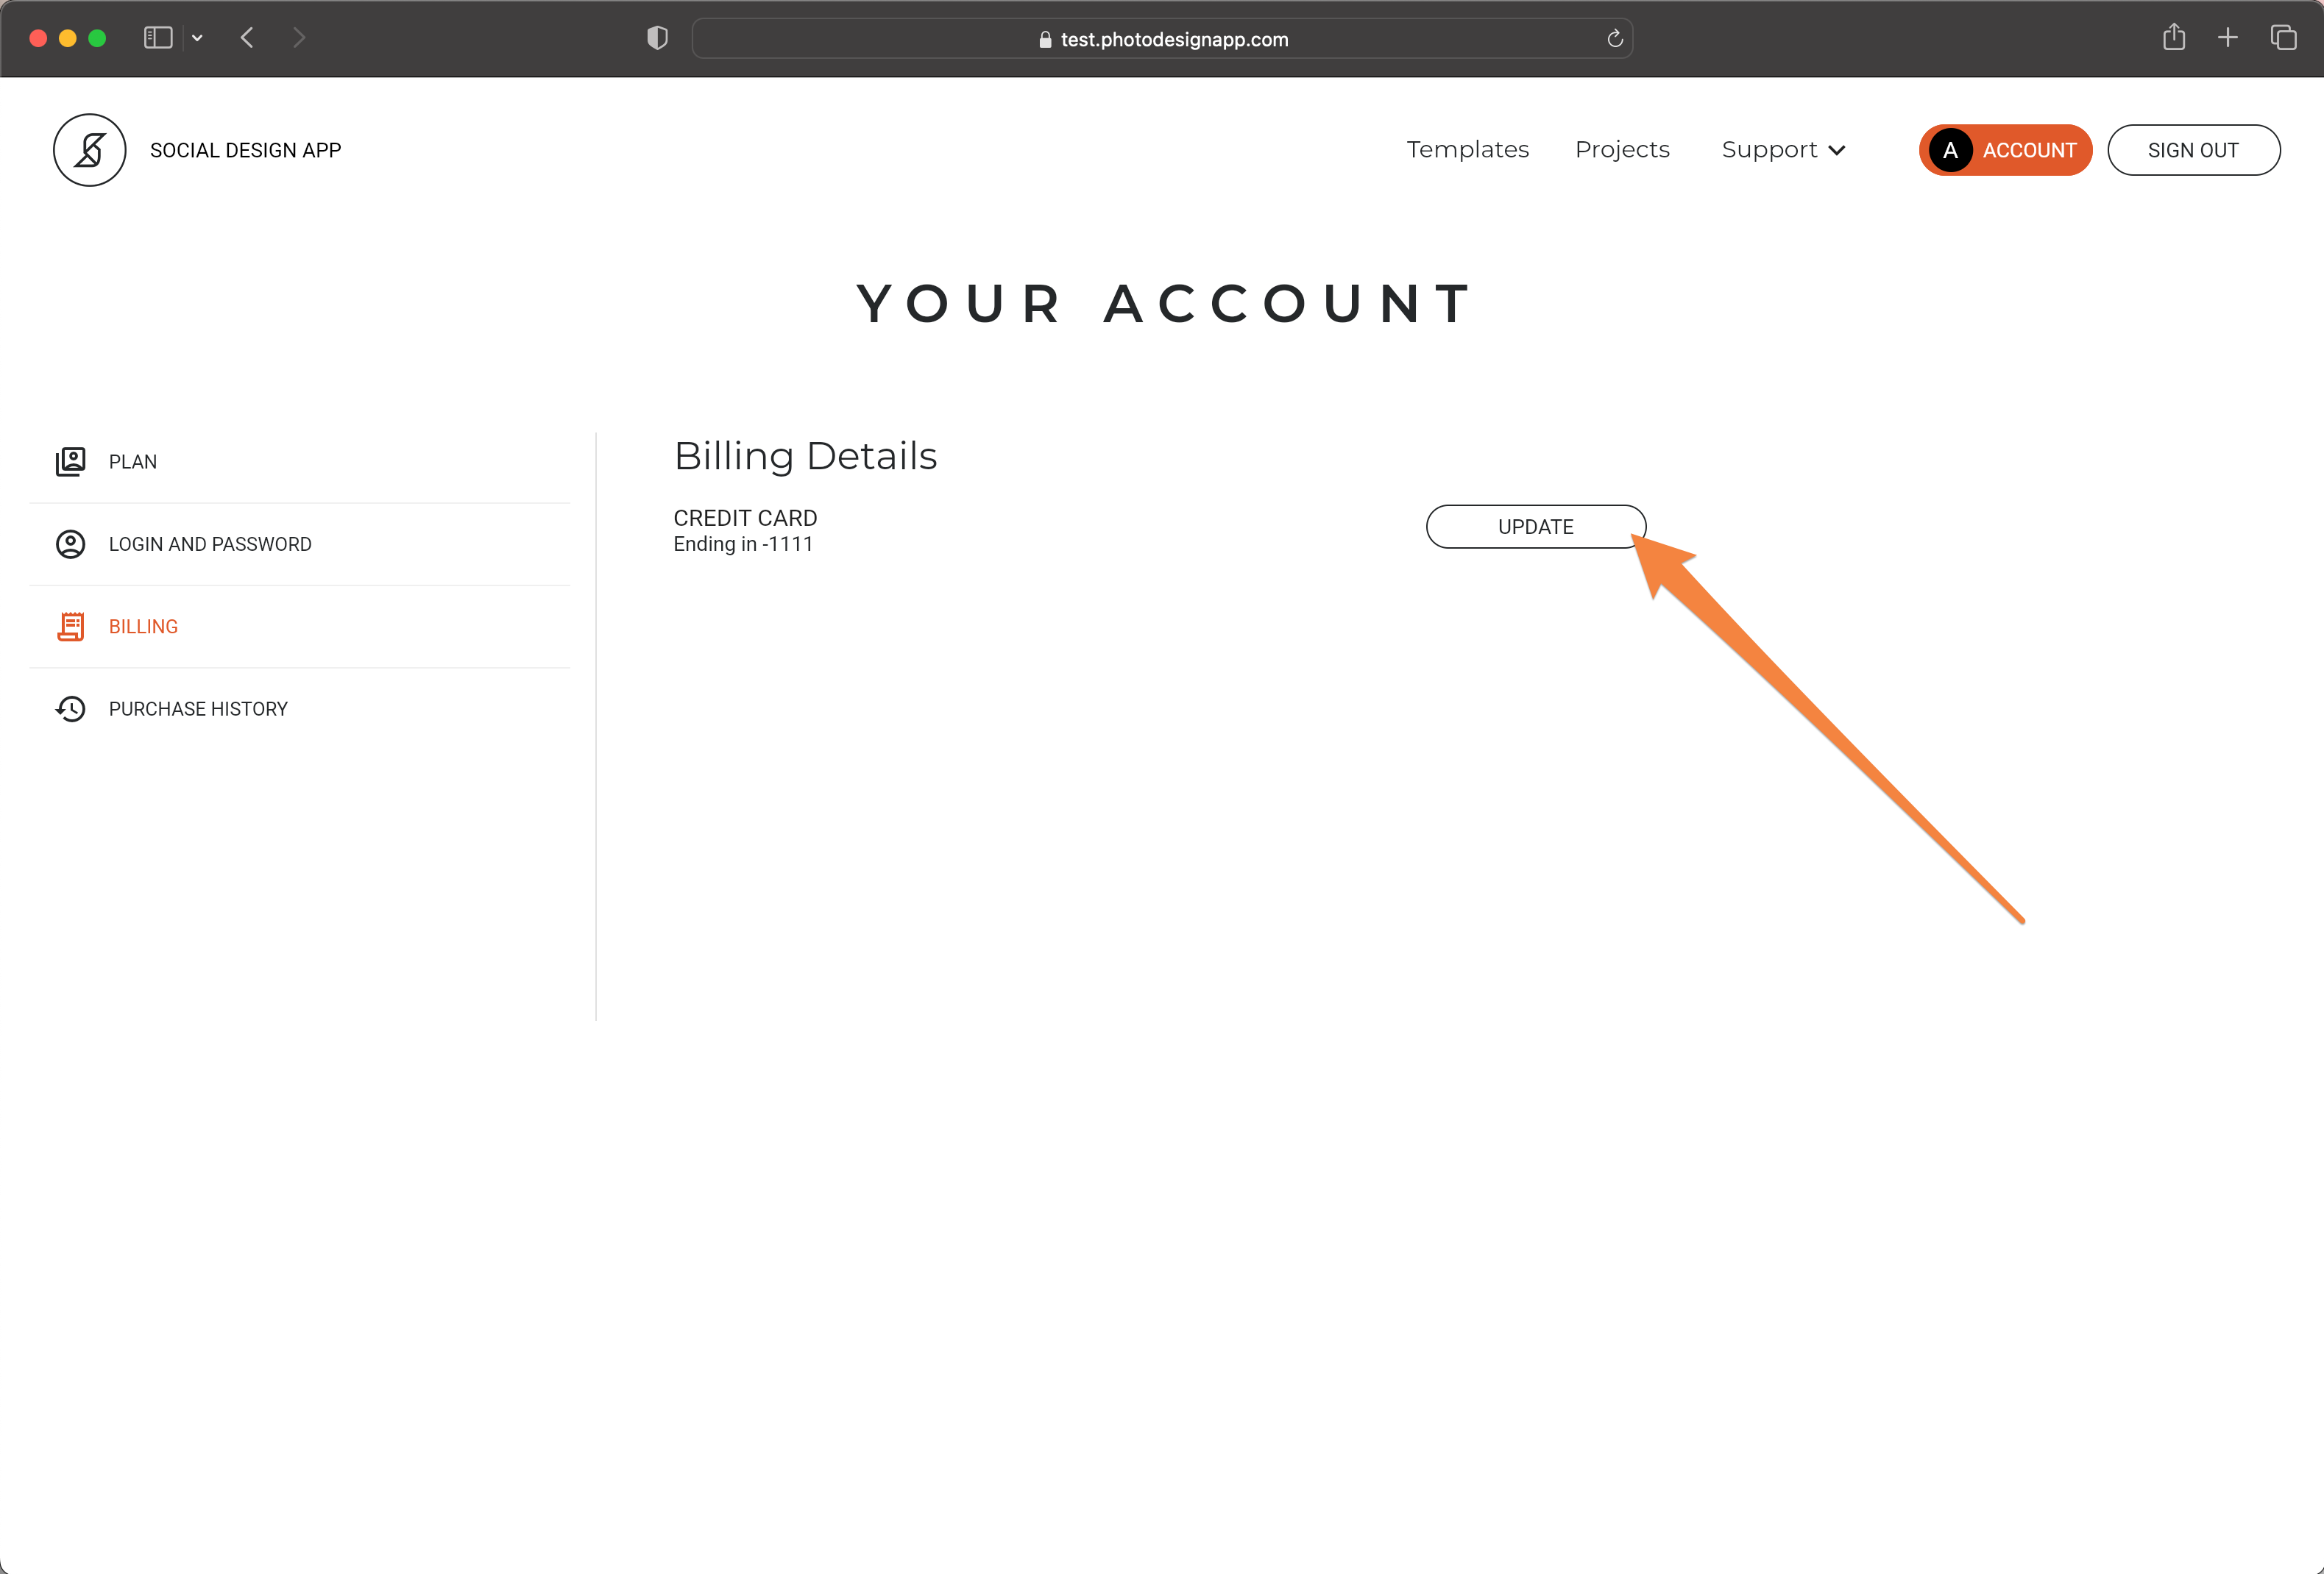The image size is (2324, 1574).
Task: Expand the sidebar options chevron
Action: pos(197,38)
